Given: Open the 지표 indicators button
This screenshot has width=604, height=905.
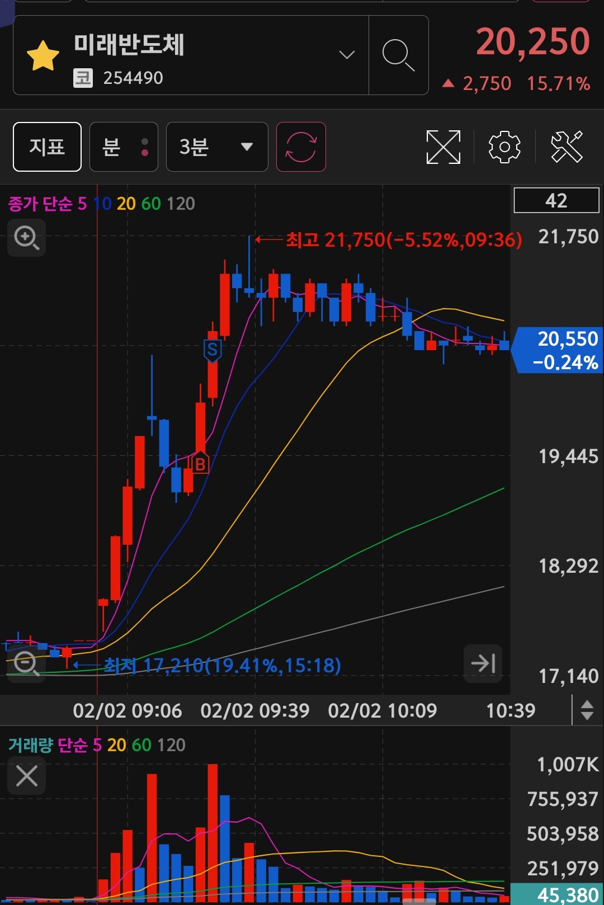Looking at the screenshot, I should (47, 147).
